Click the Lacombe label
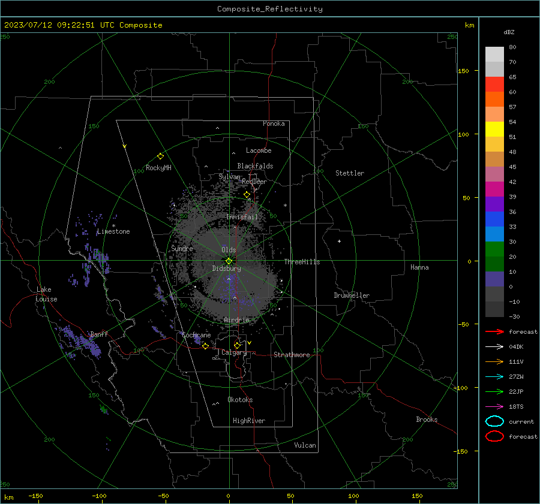 tap(259, 150)
